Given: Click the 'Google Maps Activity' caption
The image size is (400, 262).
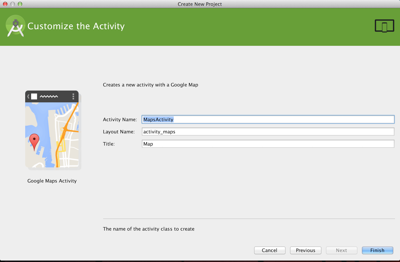Looking at the screenshot, I should [x=52, y=181].
